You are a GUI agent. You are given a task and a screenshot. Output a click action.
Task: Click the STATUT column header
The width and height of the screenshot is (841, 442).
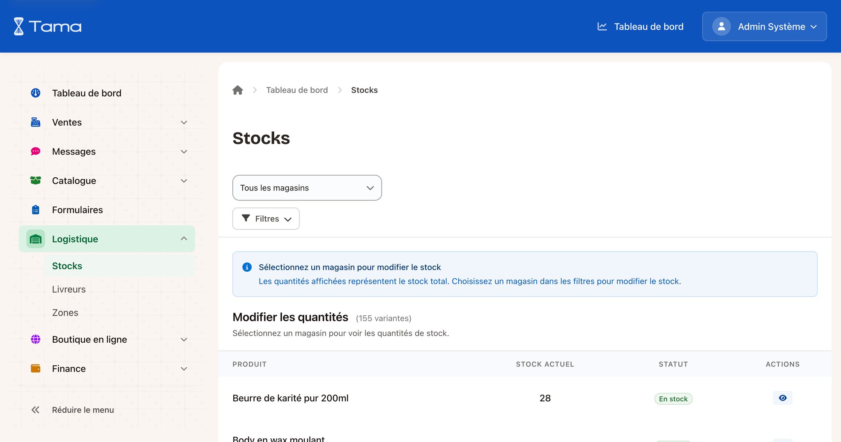pyautogui.click(x=673, y=364)
